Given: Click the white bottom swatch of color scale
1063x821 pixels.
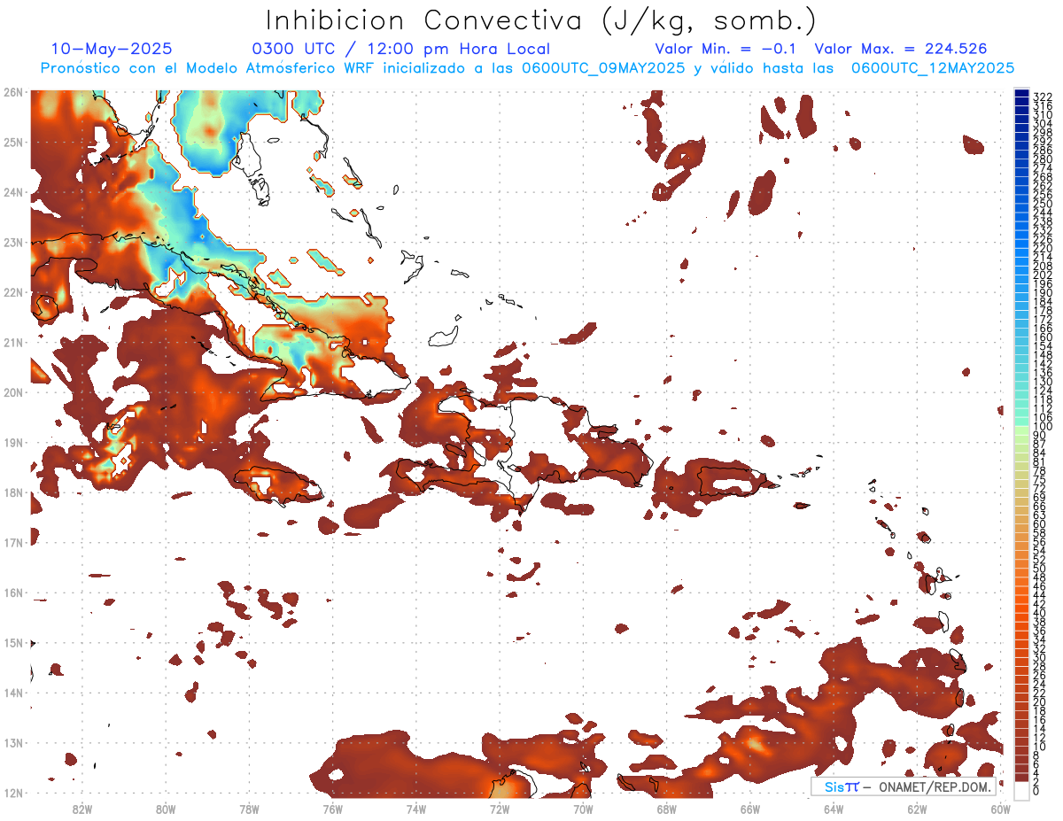Looking at the screenshot, I should [1021, 791].
